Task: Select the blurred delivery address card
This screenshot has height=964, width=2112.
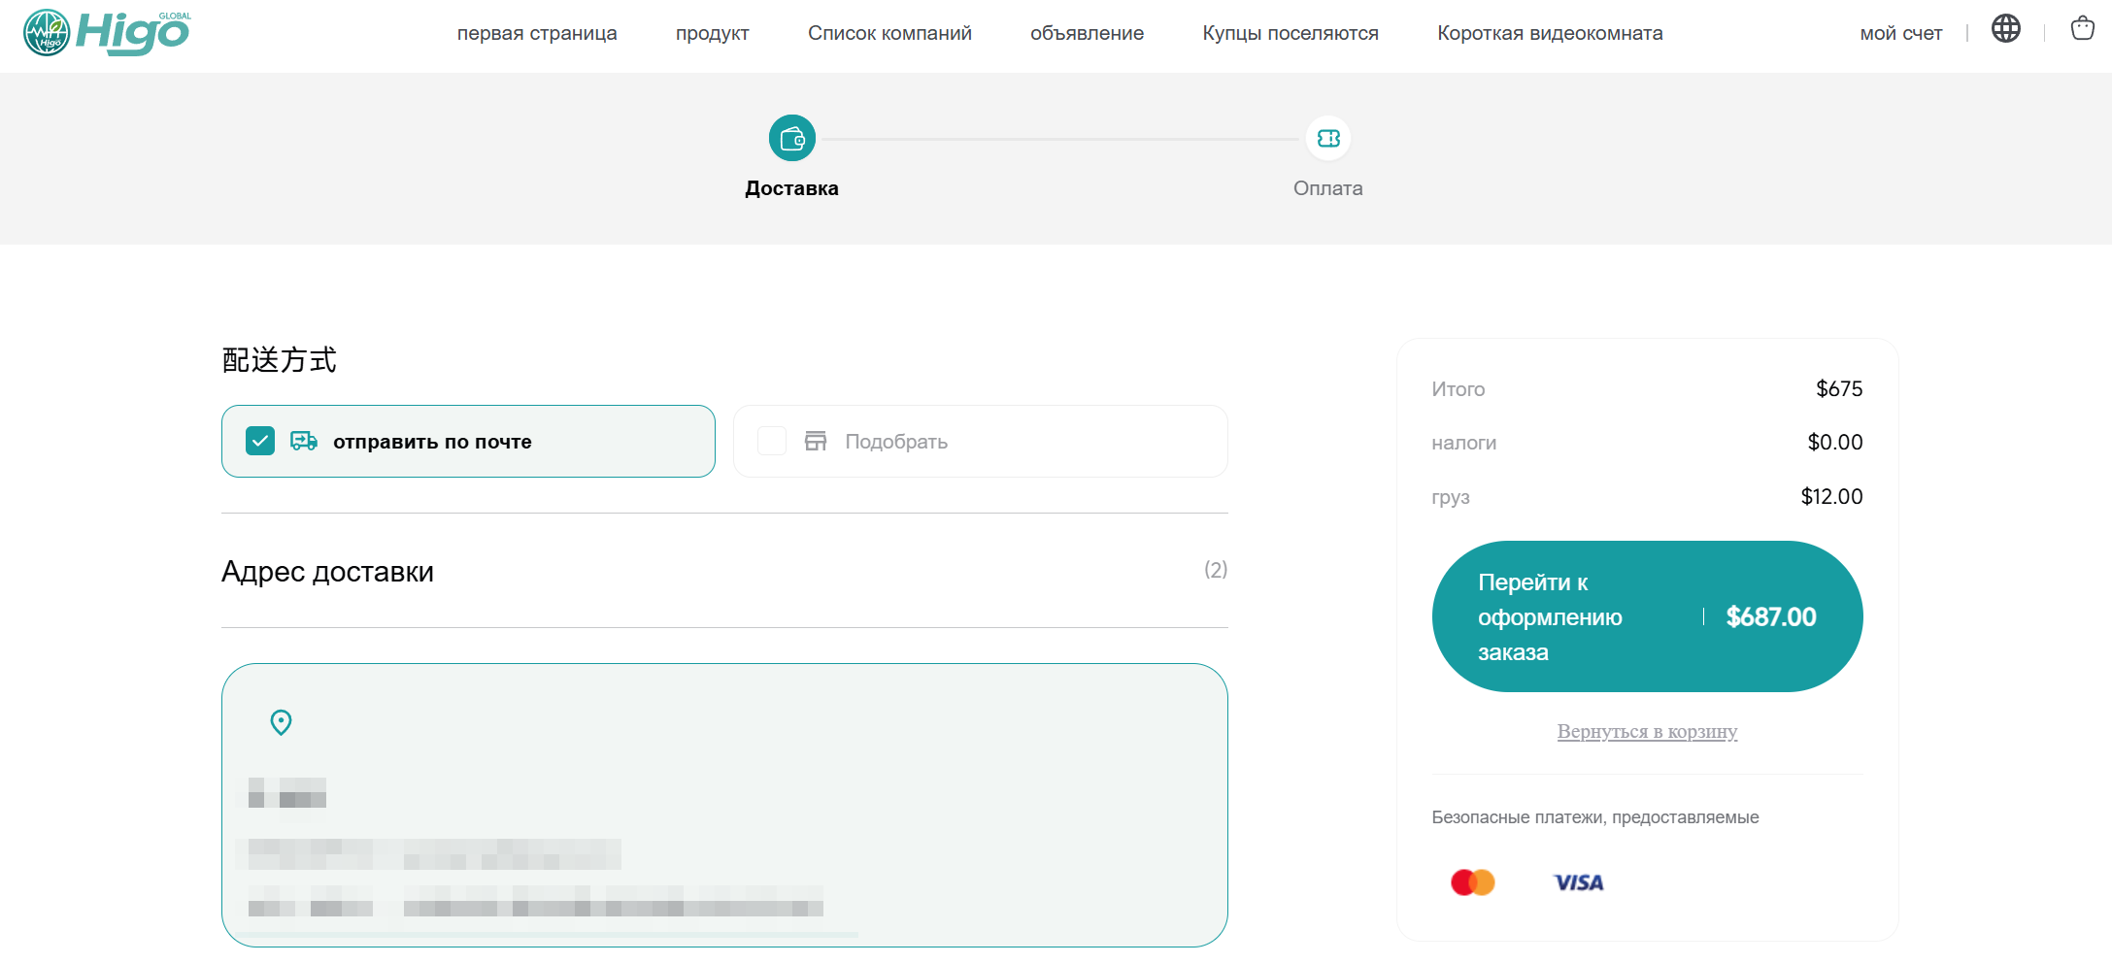Action: 724,805
